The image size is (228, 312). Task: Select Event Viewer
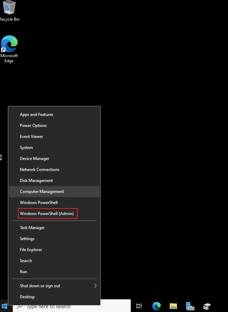[x=54, y=137]
